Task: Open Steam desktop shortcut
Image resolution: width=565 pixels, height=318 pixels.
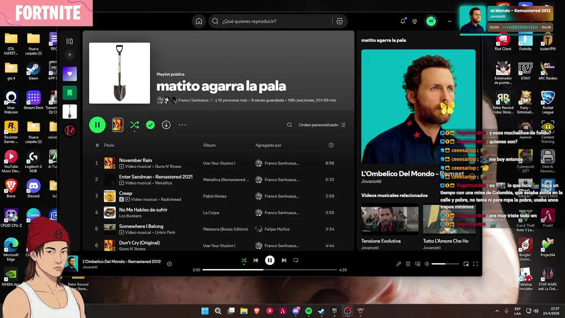Action: click(33, 71)
